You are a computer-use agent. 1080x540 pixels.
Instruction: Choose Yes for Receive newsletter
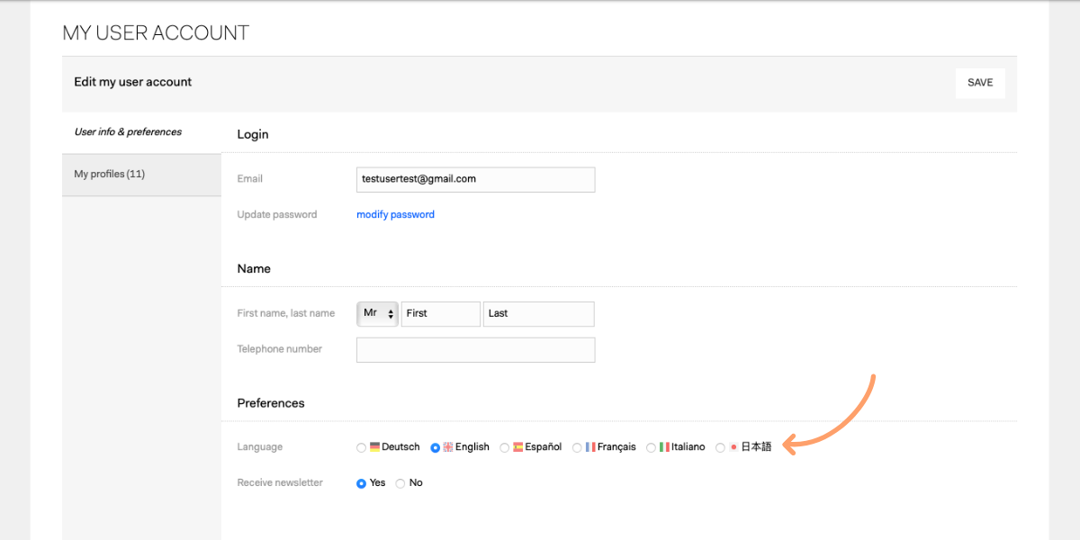(362, 483)
